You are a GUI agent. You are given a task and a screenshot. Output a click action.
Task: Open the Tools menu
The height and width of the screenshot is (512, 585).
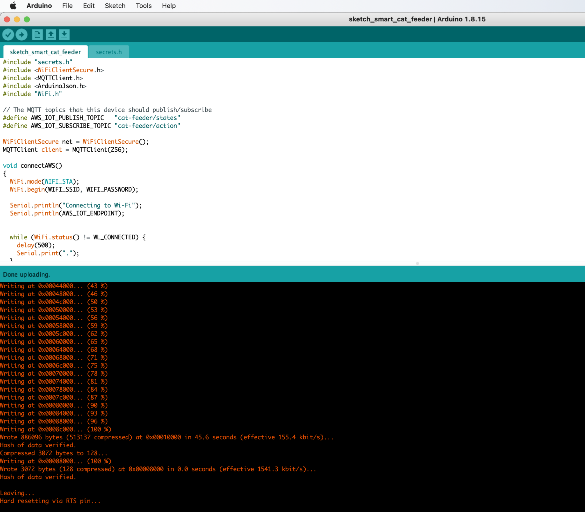[144, 6]
